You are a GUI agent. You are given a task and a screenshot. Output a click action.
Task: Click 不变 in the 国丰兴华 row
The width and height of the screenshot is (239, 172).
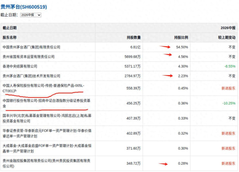point(232,118)
